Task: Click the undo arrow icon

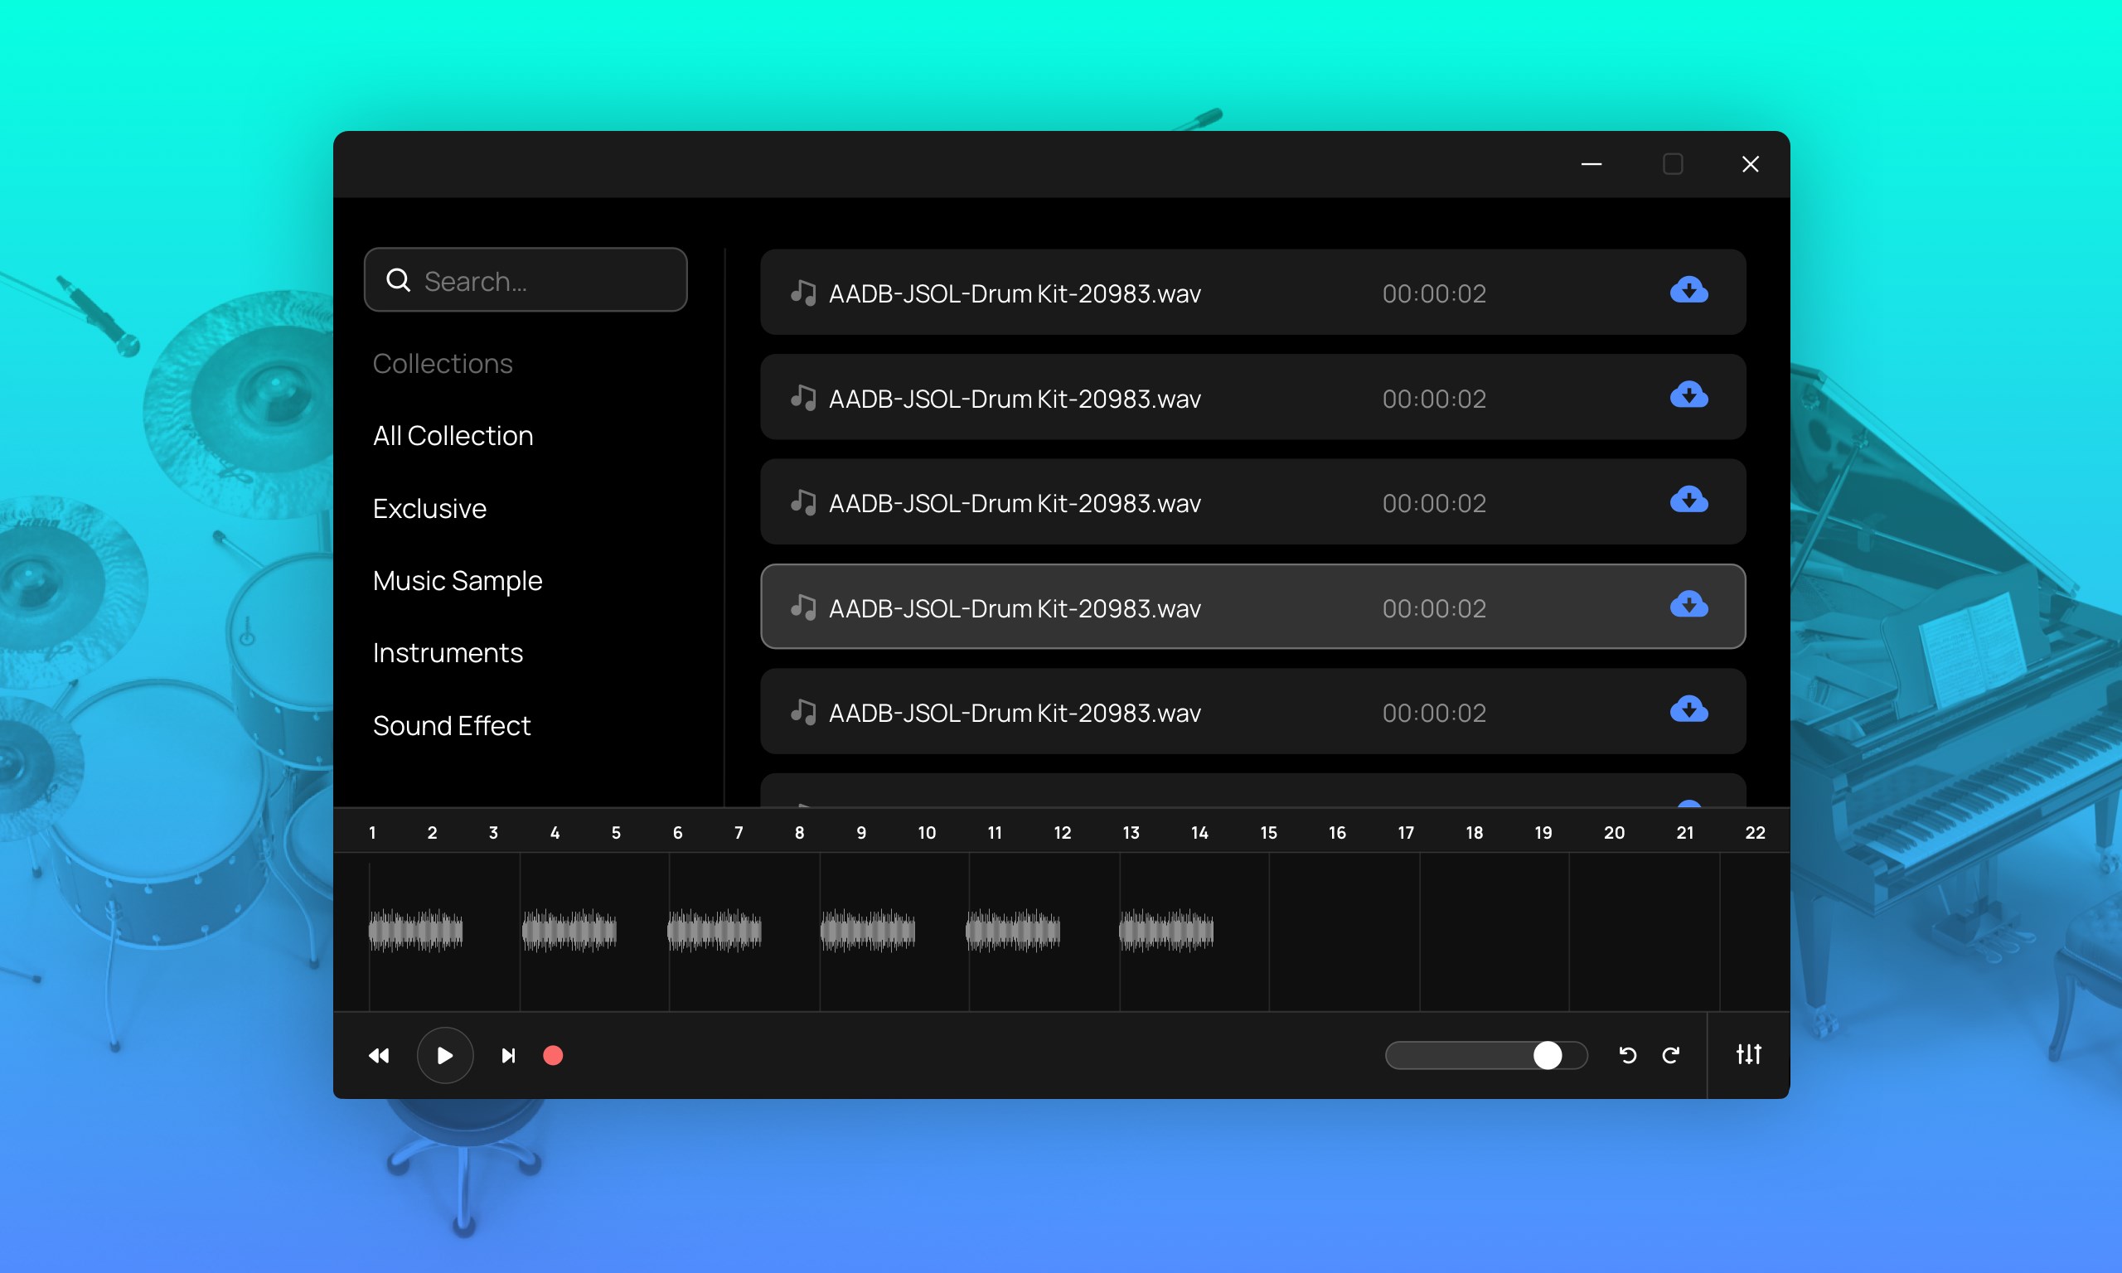Action: 1627,1055
